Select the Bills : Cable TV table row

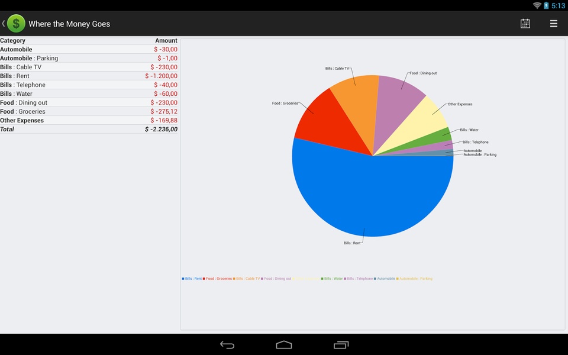coord(89,67)
